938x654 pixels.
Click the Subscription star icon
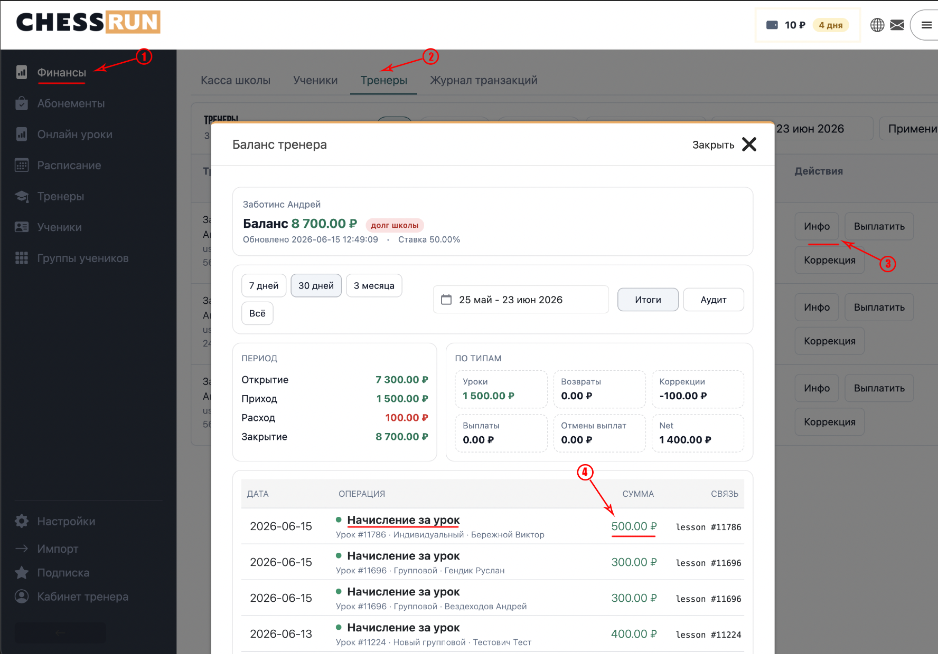coord(22,572)
